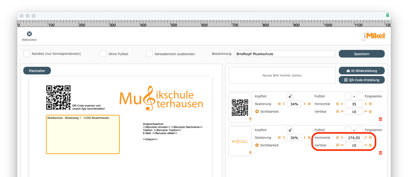Viewport: 408px width, 177px height.
Task: Nudge QR code down with Vertikal single-down arrow
Action: pos(366,111)
